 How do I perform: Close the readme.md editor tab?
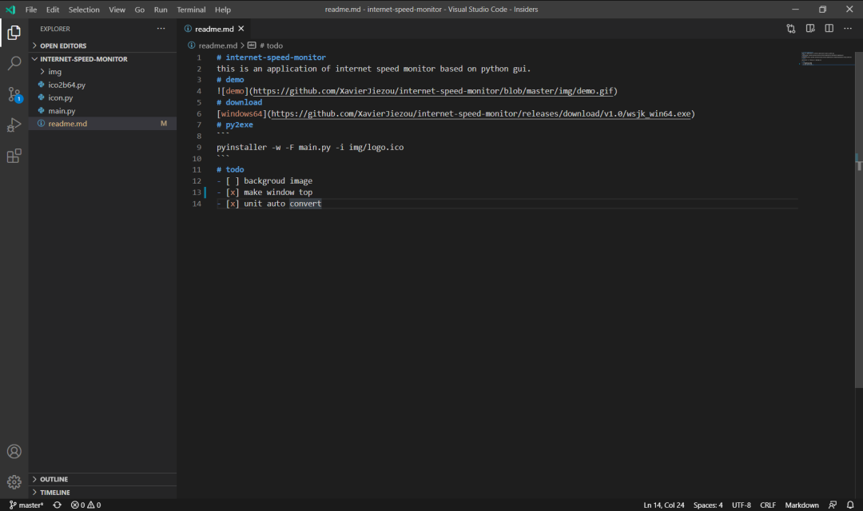point(241,29)
